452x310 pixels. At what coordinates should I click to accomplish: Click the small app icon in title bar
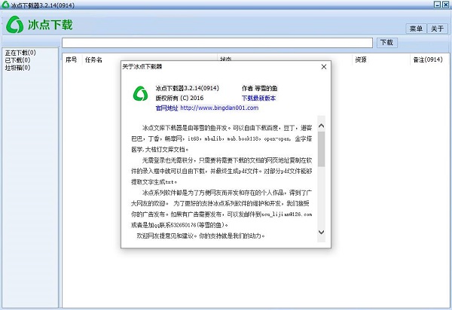tap(5, 5)
